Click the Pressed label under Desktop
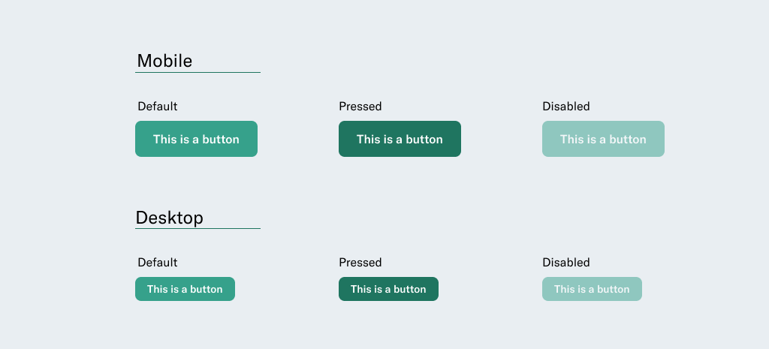 tap(360, 263)
